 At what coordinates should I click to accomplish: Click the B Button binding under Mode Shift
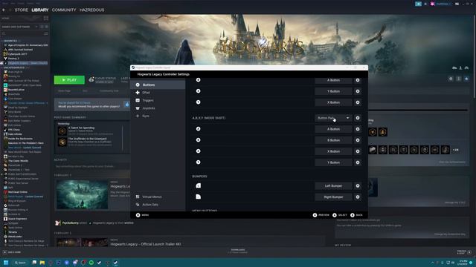(333, 140)
